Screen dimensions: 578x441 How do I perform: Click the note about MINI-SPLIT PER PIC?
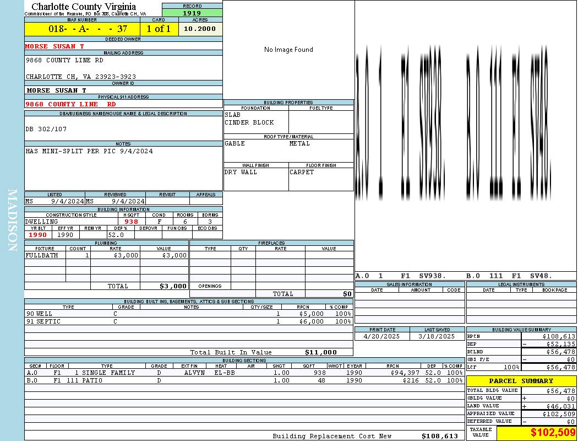coord(89,151)
